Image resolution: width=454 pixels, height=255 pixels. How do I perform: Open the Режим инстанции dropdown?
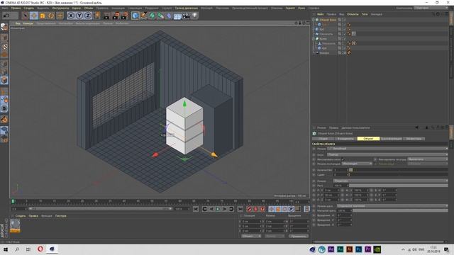click(357, 164)
